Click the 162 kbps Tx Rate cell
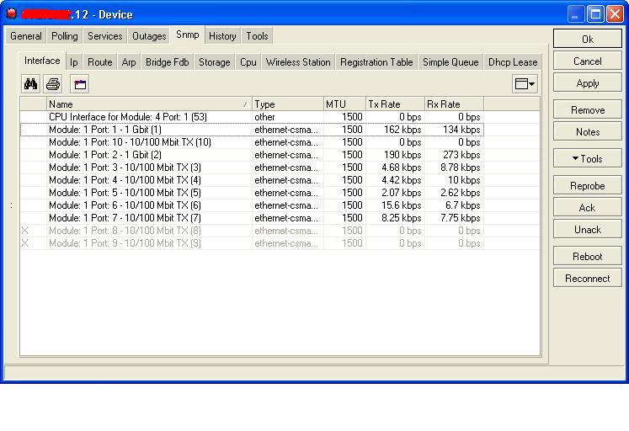This screenshot has width=629, height=431. coord(395,130)
